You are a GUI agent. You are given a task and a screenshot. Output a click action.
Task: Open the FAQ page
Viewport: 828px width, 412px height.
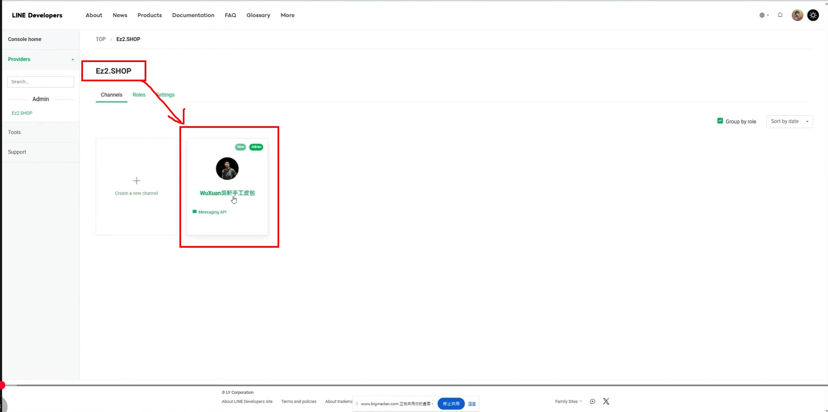230,15
